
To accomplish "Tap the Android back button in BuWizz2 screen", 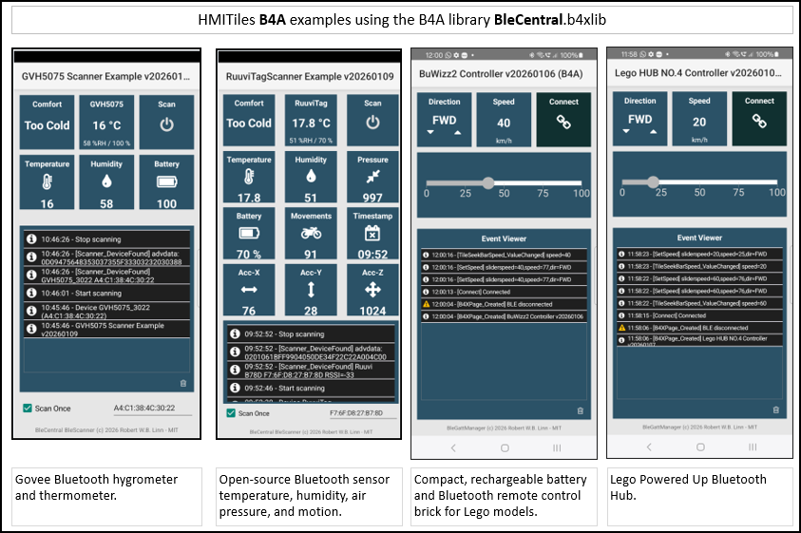I will pyautogui.click(x=453, y=448).
